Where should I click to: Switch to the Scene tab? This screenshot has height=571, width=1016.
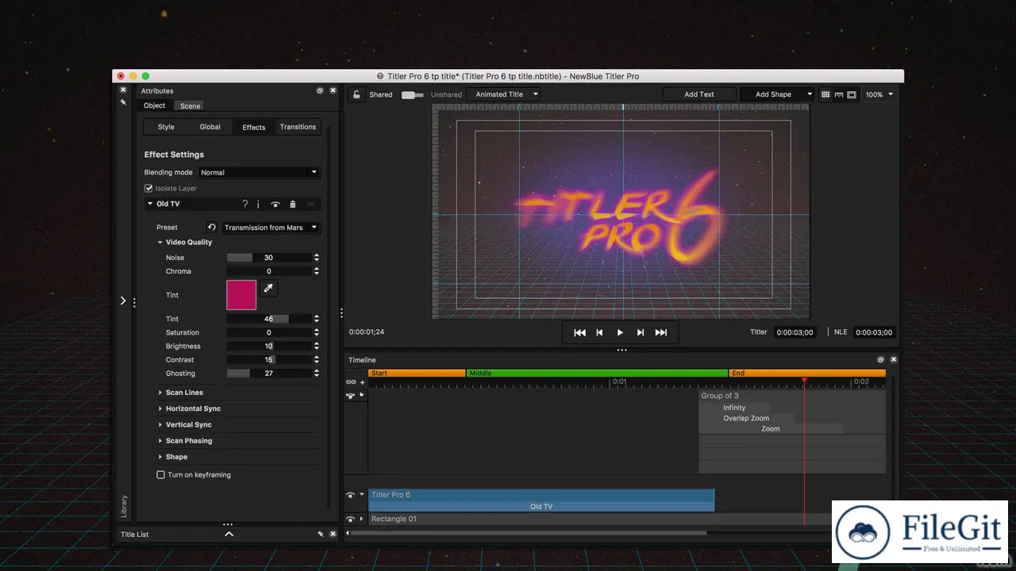[190, 105]
